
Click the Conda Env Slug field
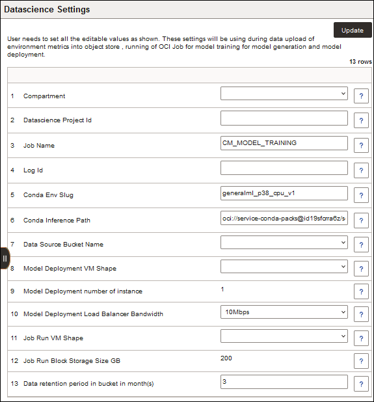pos(284,193)
